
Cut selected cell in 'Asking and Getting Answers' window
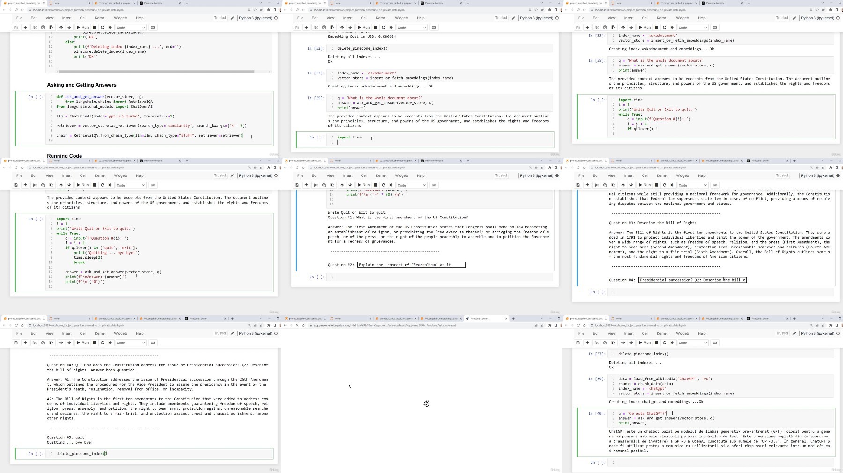(x=35, y=27)
